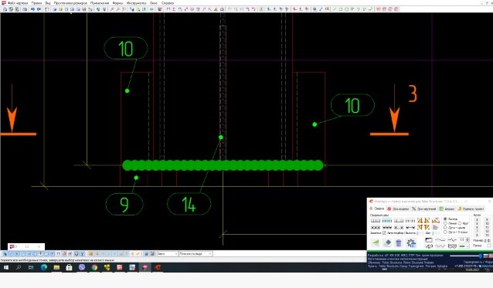
Task: Toggle the 'Авто подбор' checkbox
Action: [x=384, y=233]
